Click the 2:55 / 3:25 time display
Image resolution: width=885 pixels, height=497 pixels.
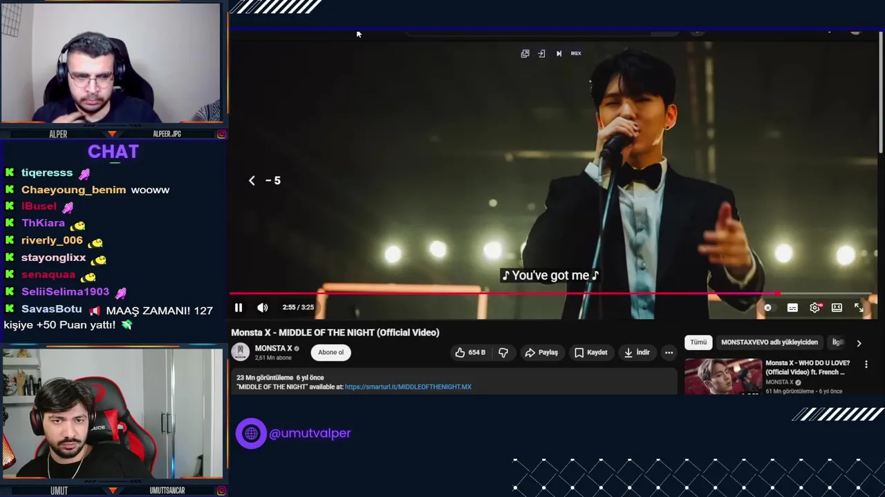[x=298, y=308]
